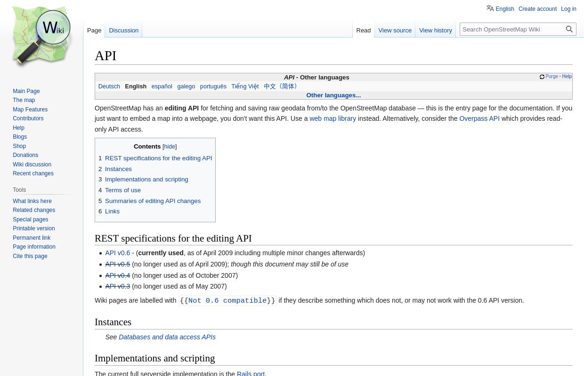The image size is (584, 376).
Task: Open Databases and data access APIs link
Action: tap(167, 337)
